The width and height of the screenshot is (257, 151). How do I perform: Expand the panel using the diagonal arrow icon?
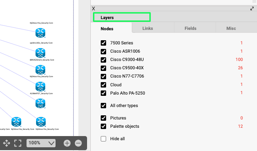[x=252, y=9]
